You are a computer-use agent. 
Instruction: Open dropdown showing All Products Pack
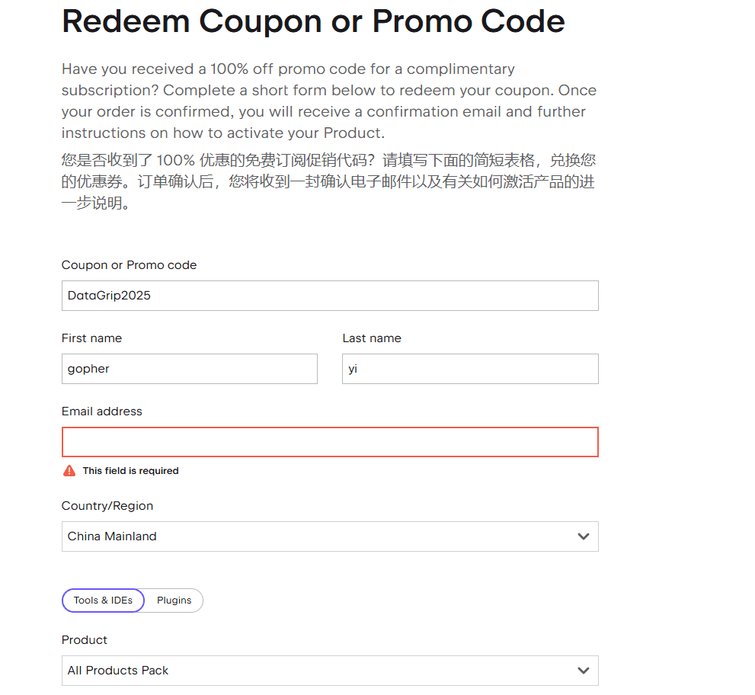(x=320, y=671)
